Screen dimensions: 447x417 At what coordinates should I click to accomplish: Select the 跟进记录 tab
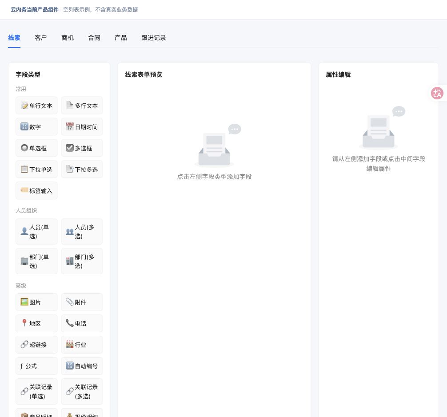(154, 38)
